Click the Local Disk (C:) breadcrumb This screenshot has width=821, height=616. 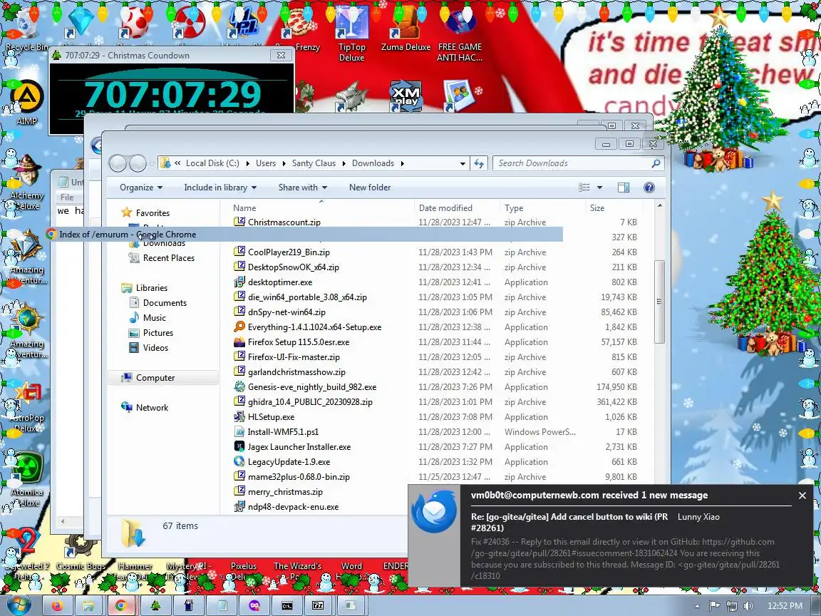tap(212, 163)
